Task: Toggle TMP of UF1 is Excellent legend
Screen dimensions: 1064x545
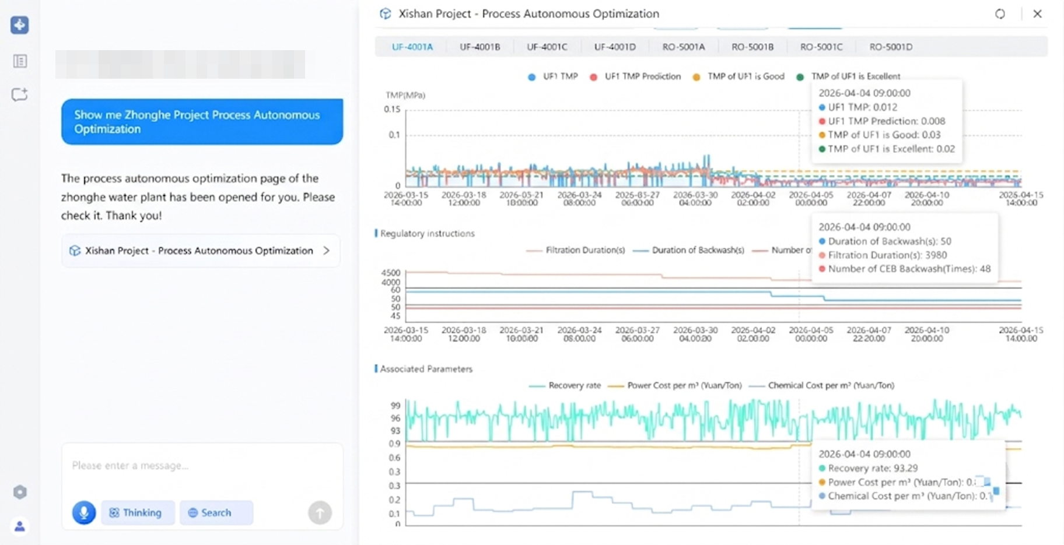Action: point(848,76)
